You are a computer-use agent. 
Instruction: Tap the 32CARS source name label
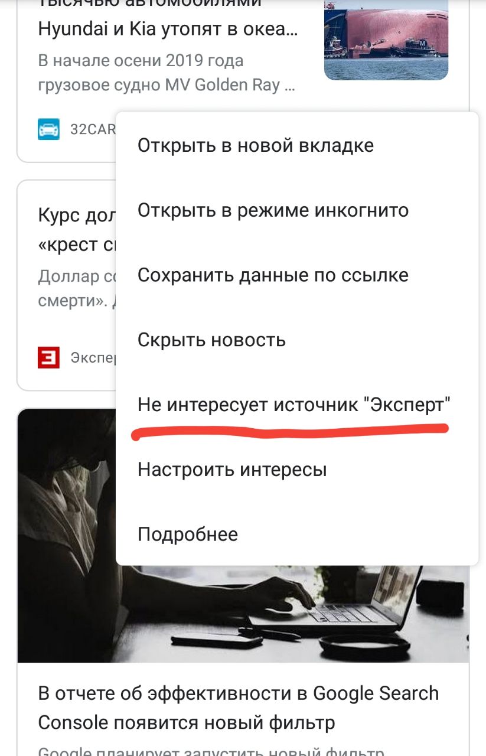click(x=93, y=129)
